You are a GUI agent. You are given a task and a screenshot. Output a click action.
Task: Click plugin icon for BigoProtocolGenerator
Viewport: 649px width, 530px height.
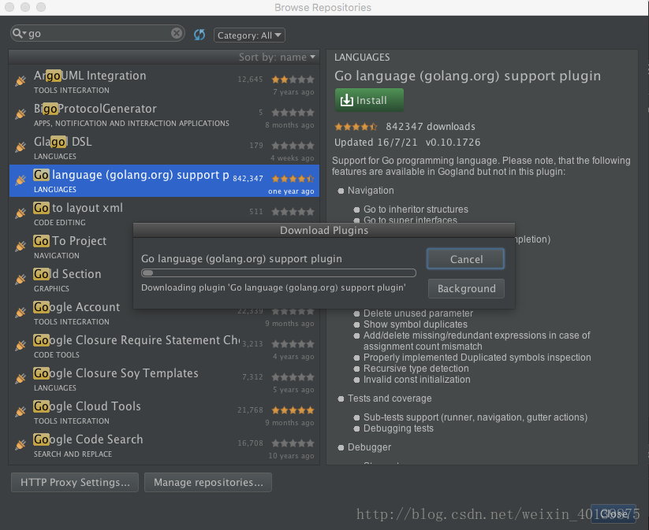point(21,114)
